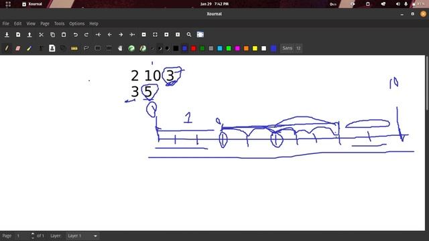Enable the Ruler tool

[74, 48]
